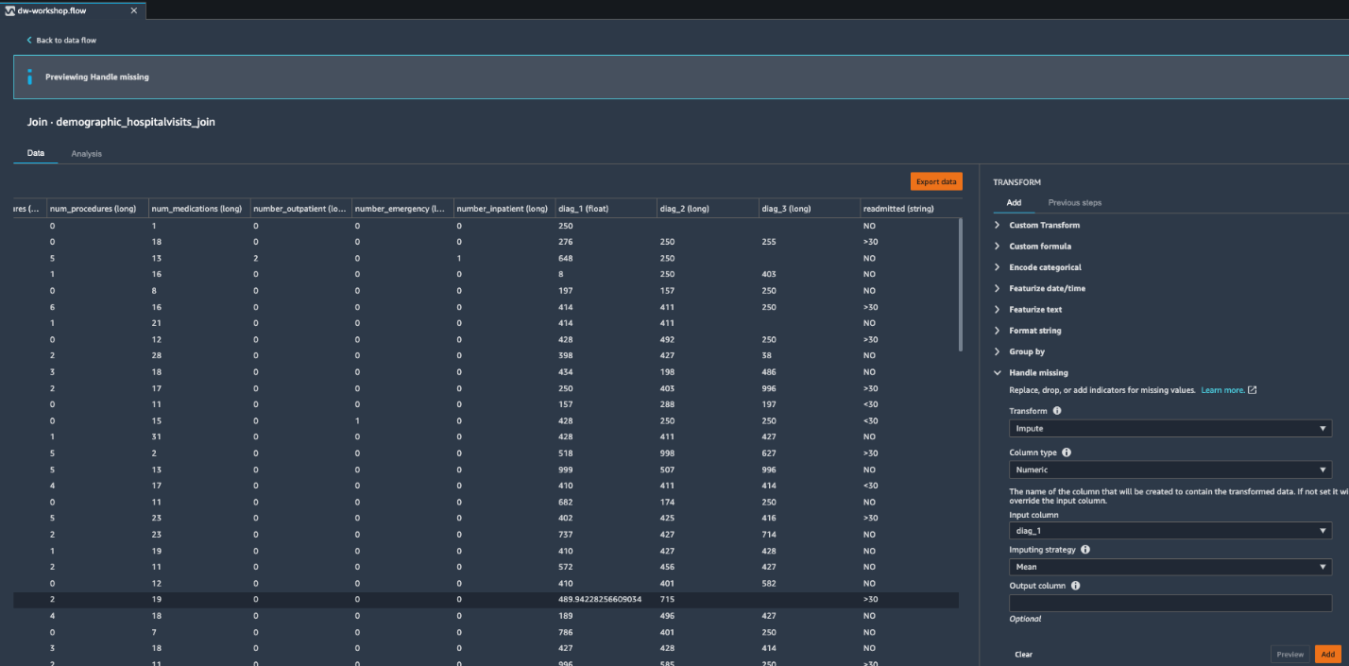
Task: Switch to the Analysis tab
Action: (x=87, y=153)
